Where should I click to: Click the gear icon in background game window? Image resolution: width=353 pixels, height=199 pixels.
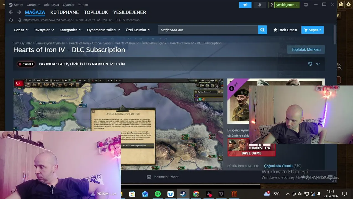click(x=348, y=4)
